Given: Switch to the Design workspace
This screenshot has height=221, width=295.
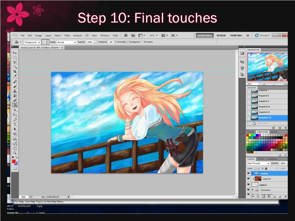Looking at the screenshot, I should pyautogui.click(x=221, y=35).
